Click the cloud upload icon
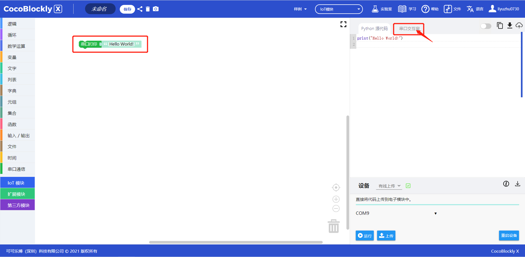525x257 pixels. click(519, 26)
